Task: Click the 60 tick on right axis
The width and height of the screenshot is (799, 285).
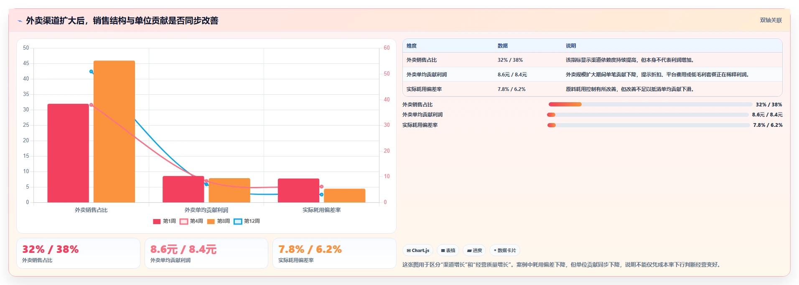Action: click(387, 48)
